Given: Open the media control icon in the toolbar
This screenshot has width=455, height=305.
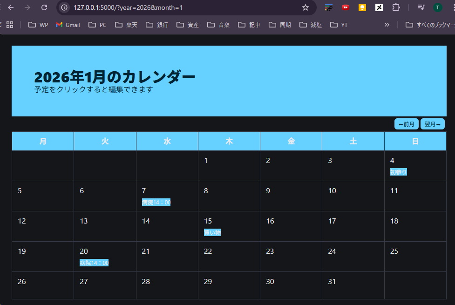Looking at the screenshot, I should point(421,7).
